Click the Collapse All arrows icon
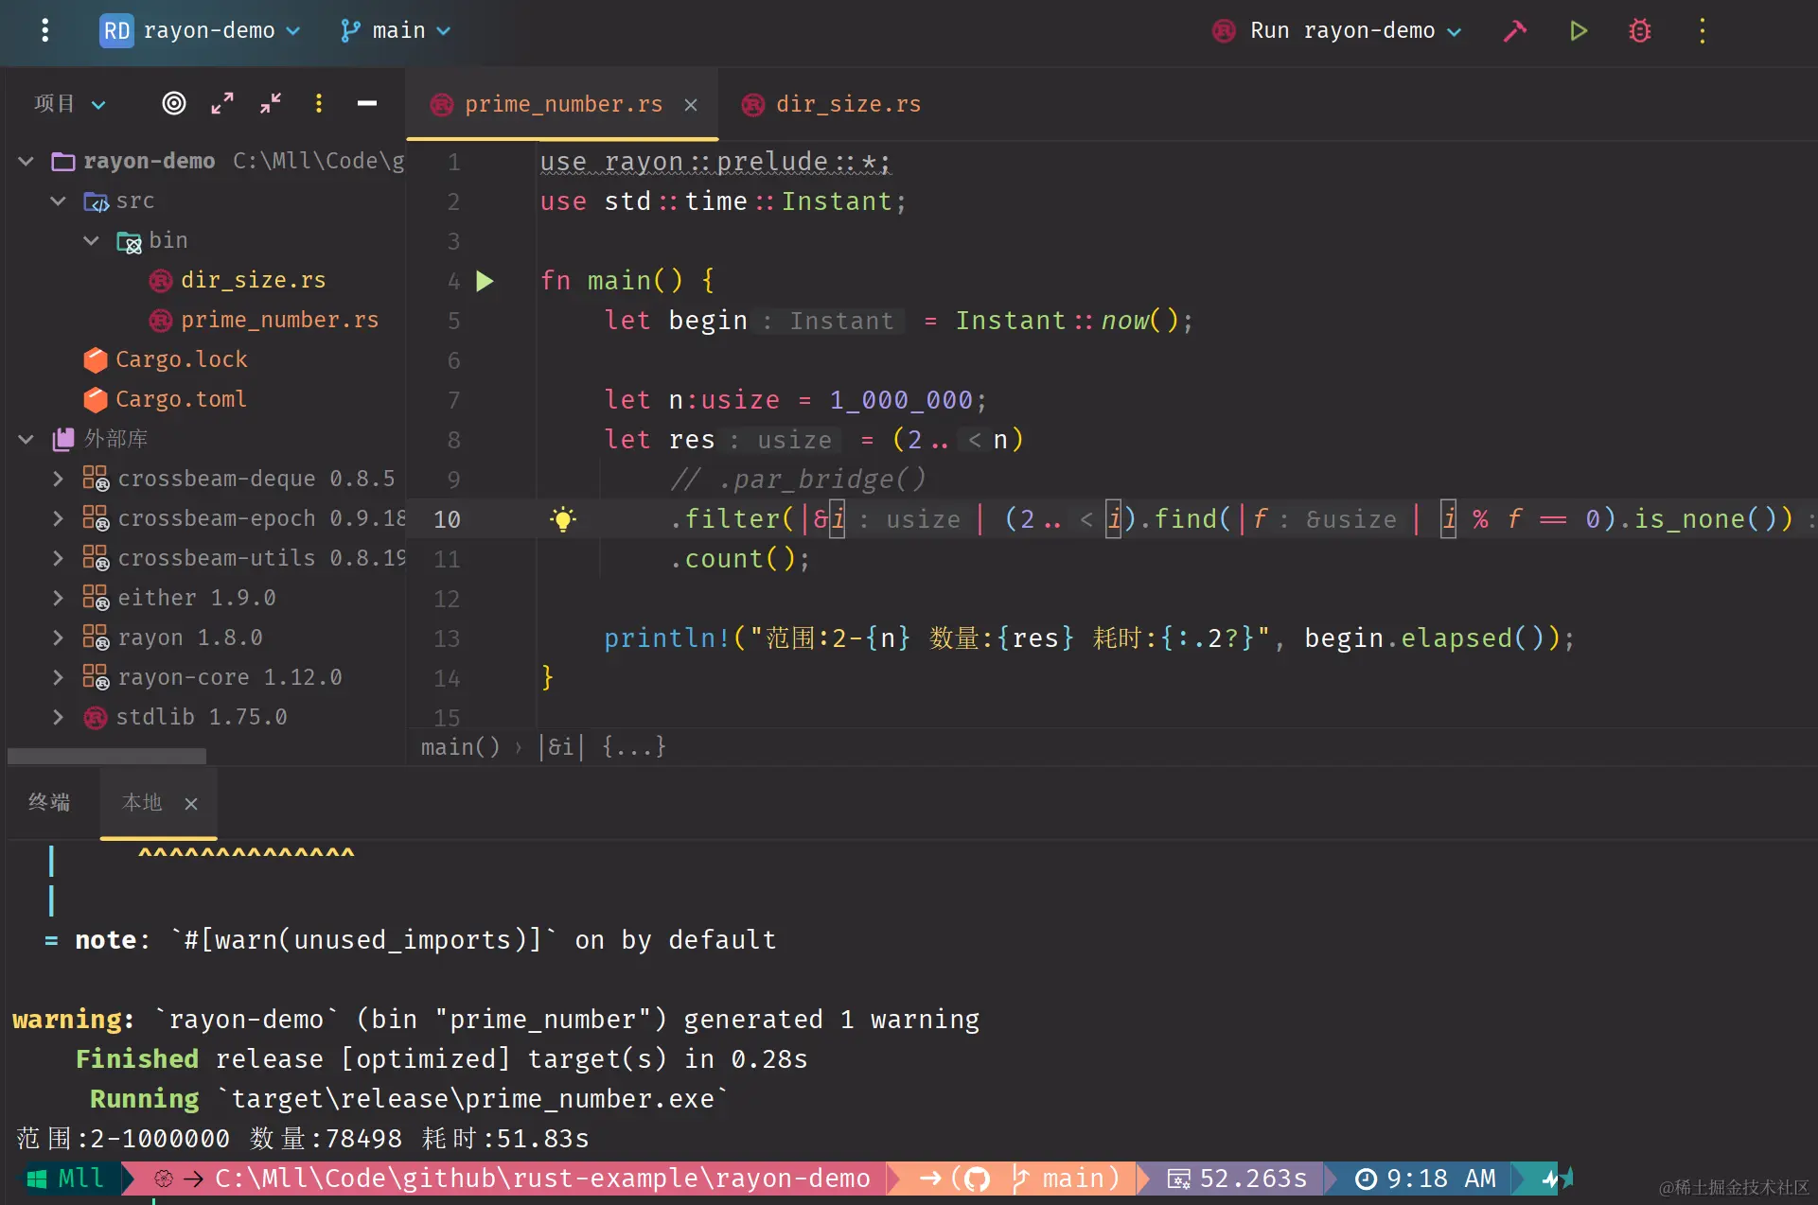The height and width of the screenshot is (1205, 1818). tap(271, 103)
